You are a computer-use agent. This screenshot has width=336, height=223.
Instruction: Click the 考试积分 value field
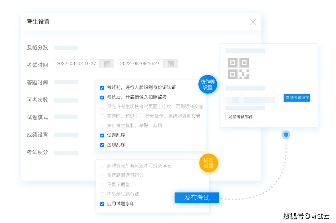pyautogui.click(x=66, y=153)
